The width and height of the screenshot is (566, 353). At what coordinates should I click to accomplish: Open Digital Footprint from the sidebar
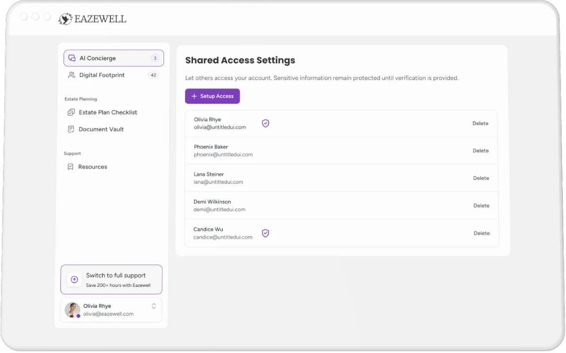(x=102, y=75)
